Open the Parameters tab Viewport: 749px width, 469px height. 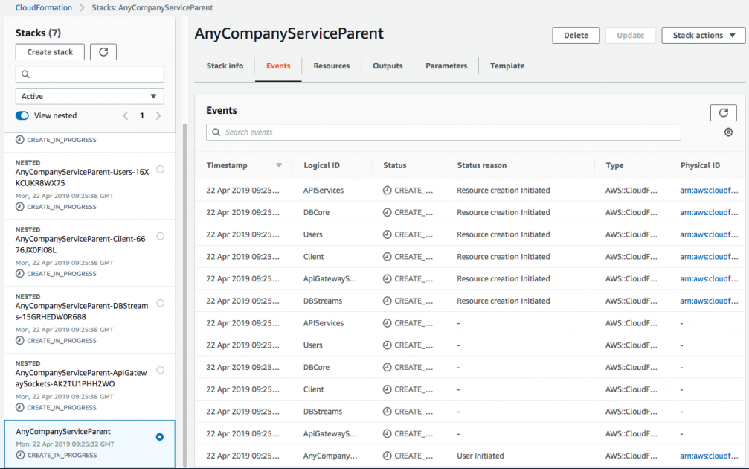tap(446, 66)
